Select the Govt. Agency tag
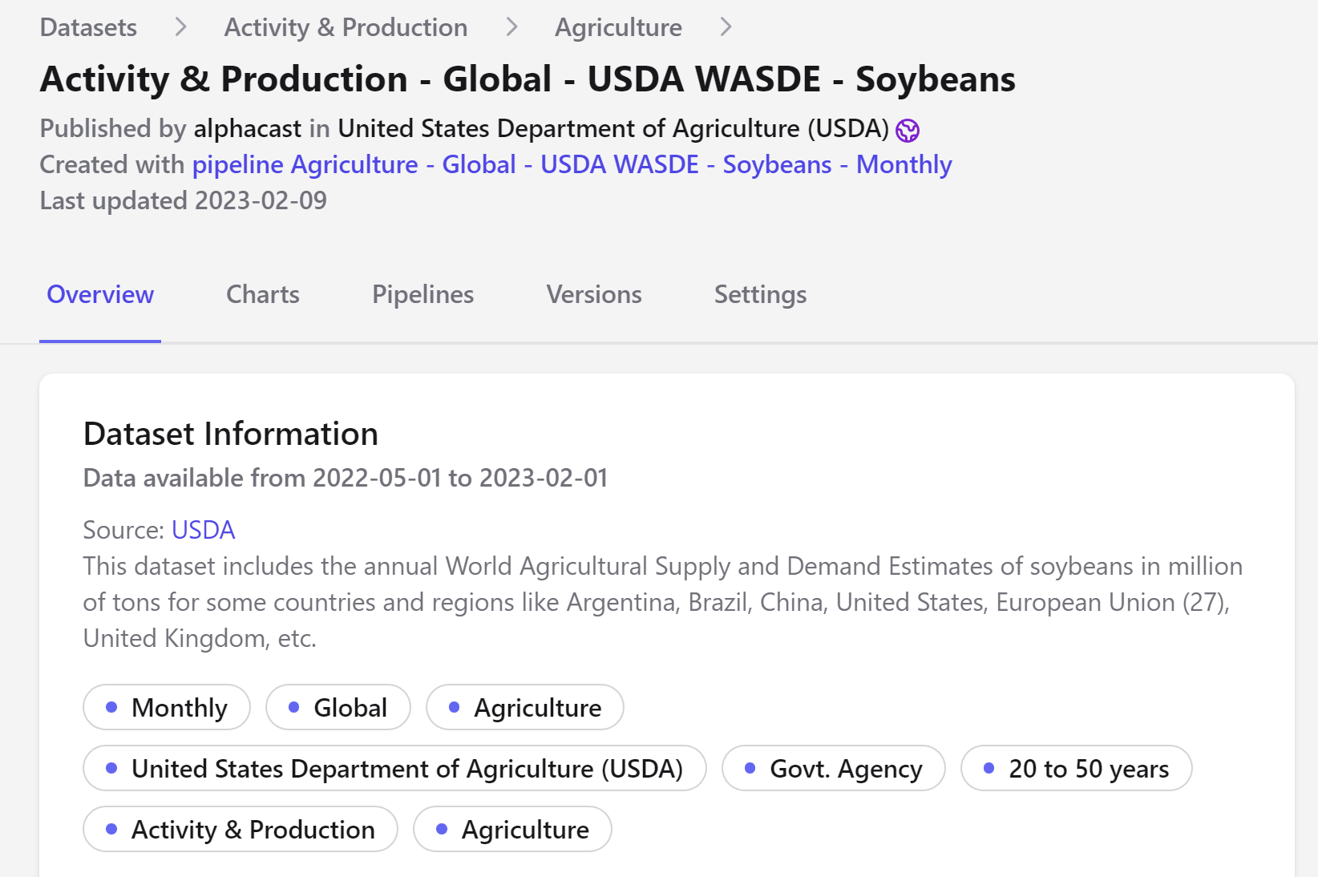This screenshot has width=1318, height=877. (x=834, y=768)
